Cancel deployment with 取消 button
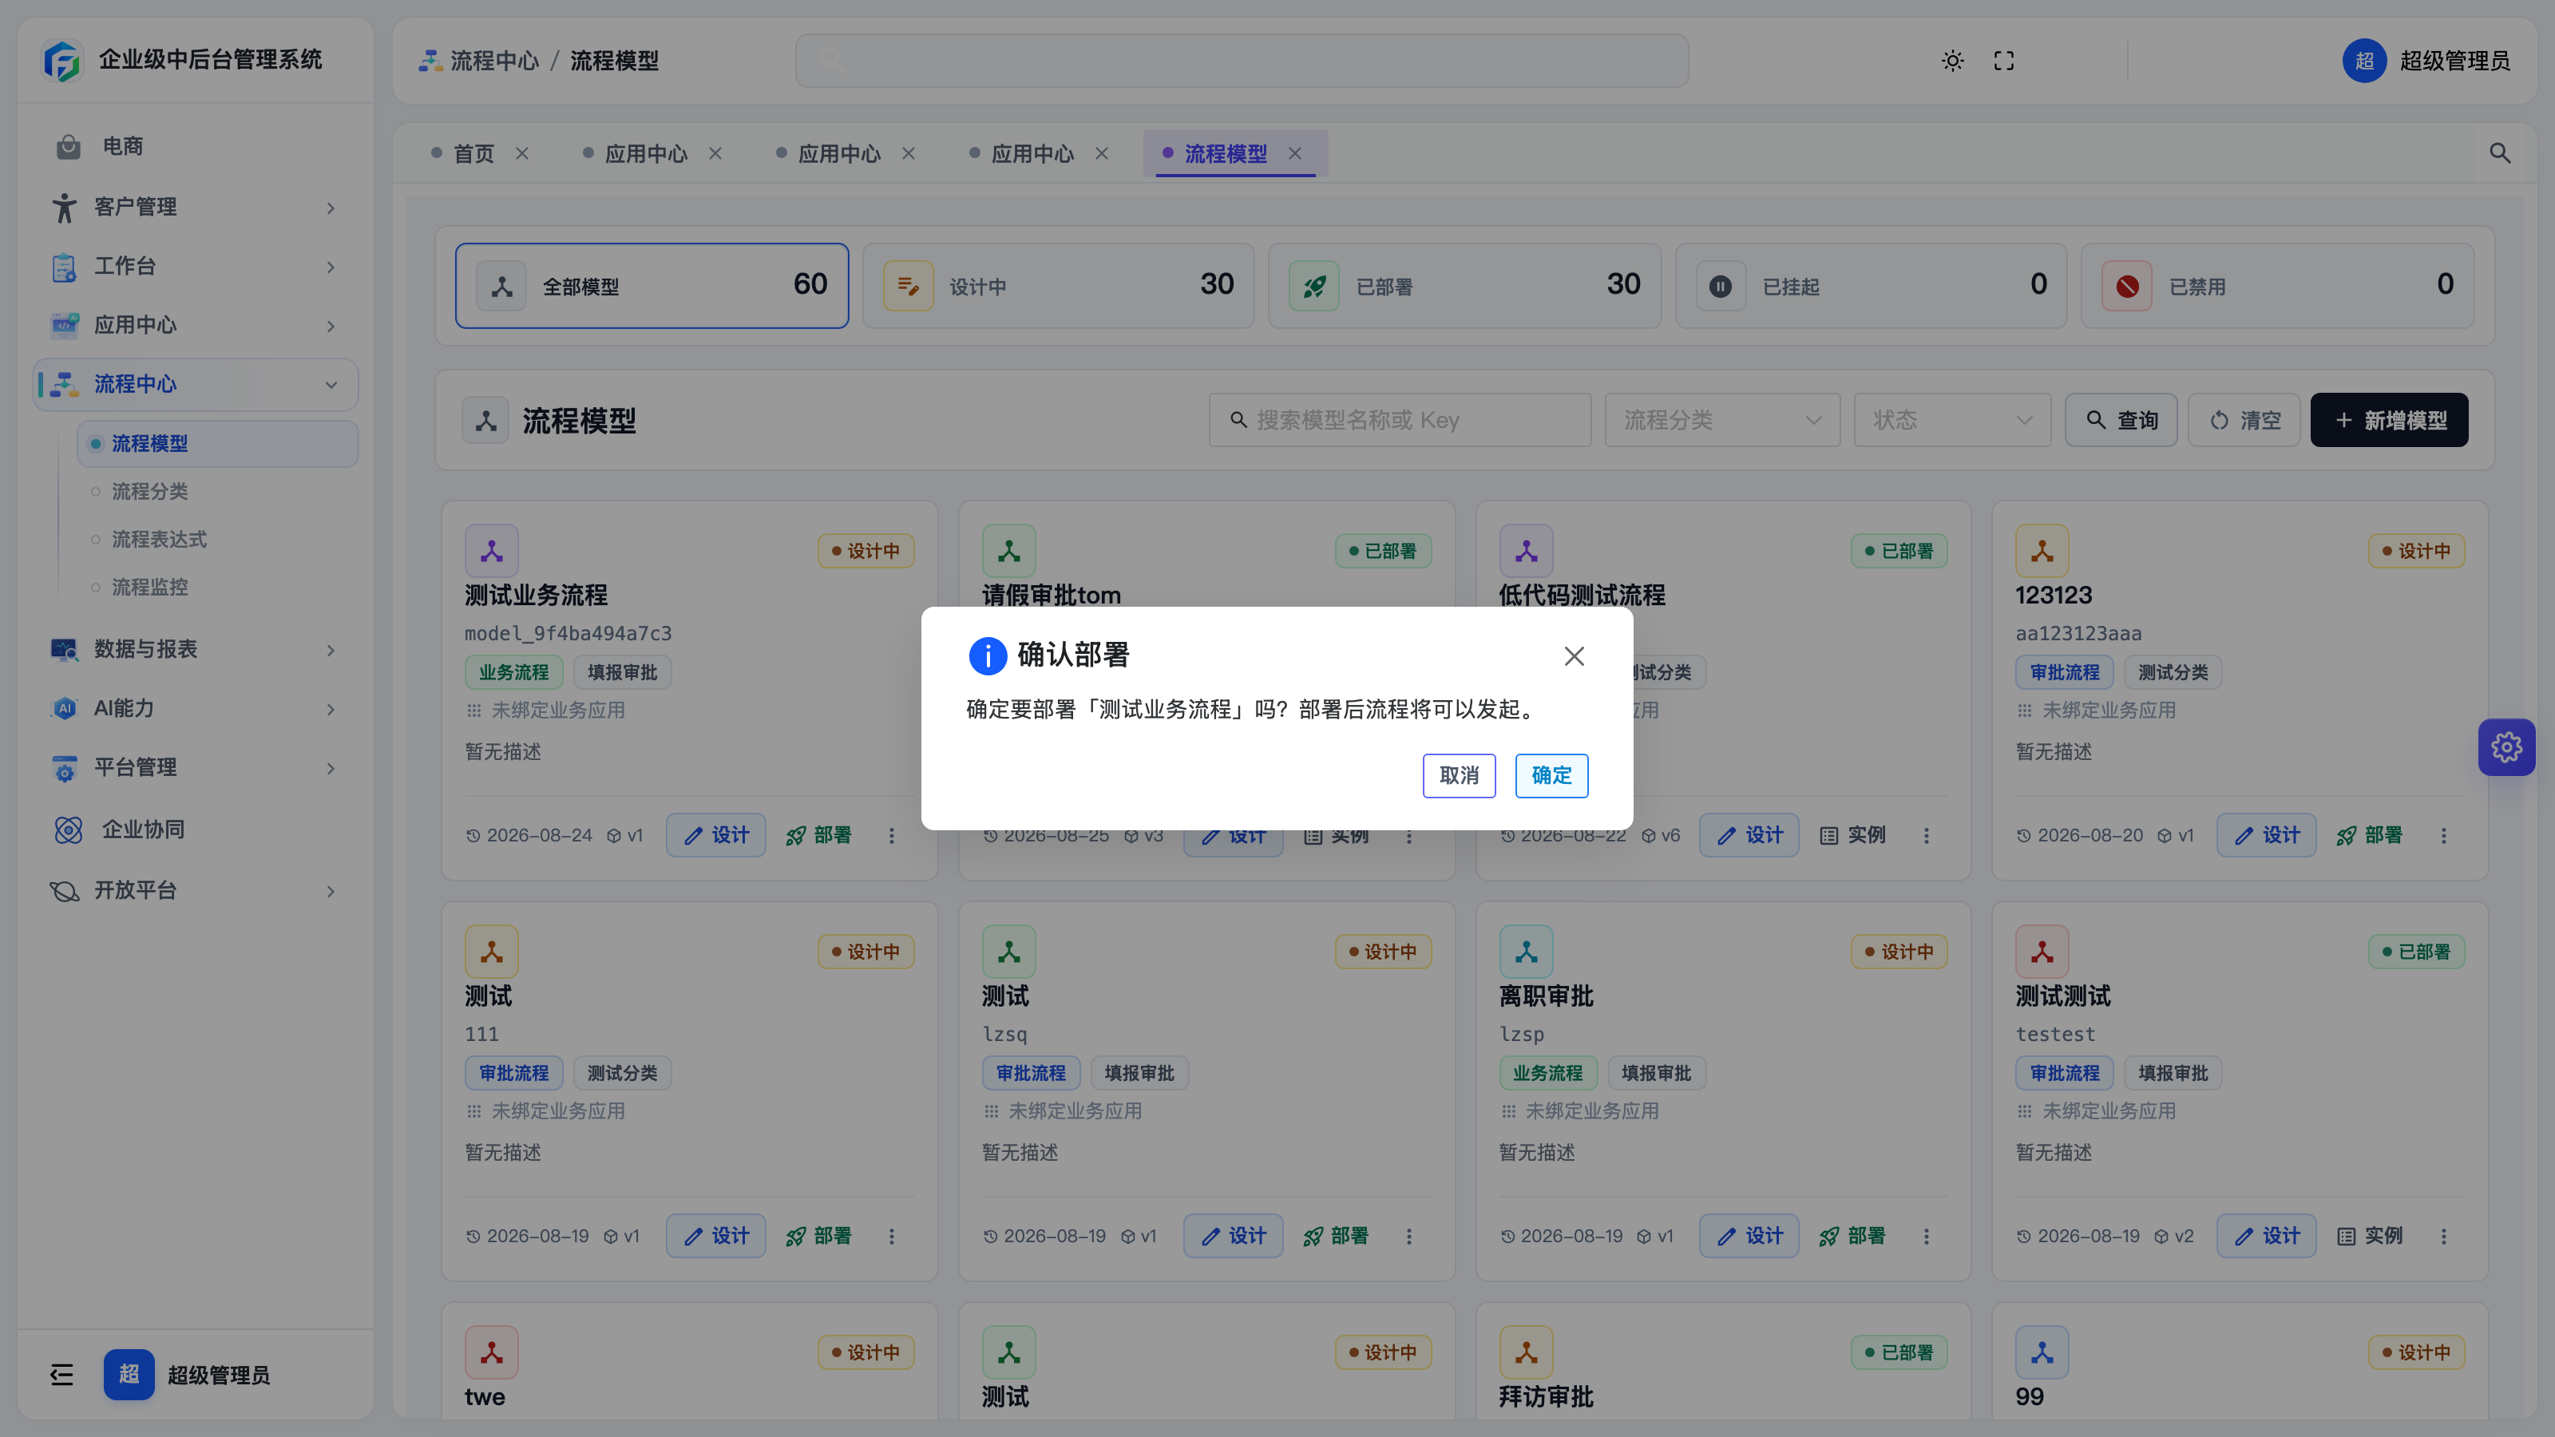The height and width of the screenshot is (1437, 2555). click(x=1459, y=775)
